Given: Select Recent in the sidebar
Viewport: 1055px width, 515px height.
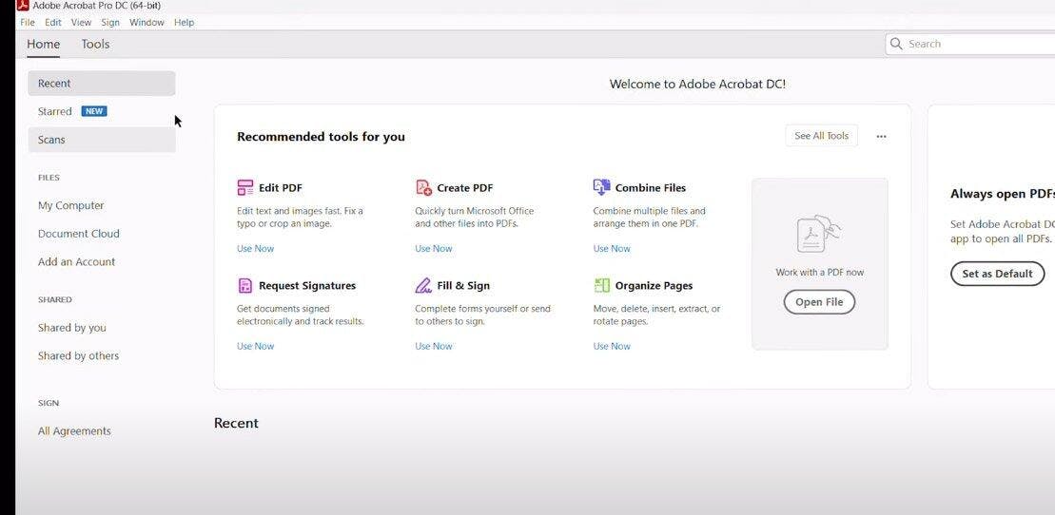Looking at the screenshot, I should pyautogui.click(x=102, y=84).
